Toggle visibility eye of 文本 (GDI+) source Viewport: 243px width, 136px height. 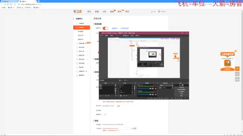point(132,92)
